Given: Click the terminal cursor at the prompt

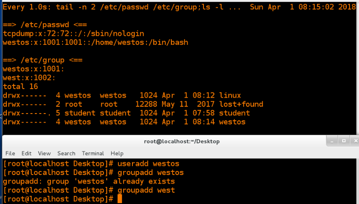Looking at the screenshot, I should click(x=120, y=199).
